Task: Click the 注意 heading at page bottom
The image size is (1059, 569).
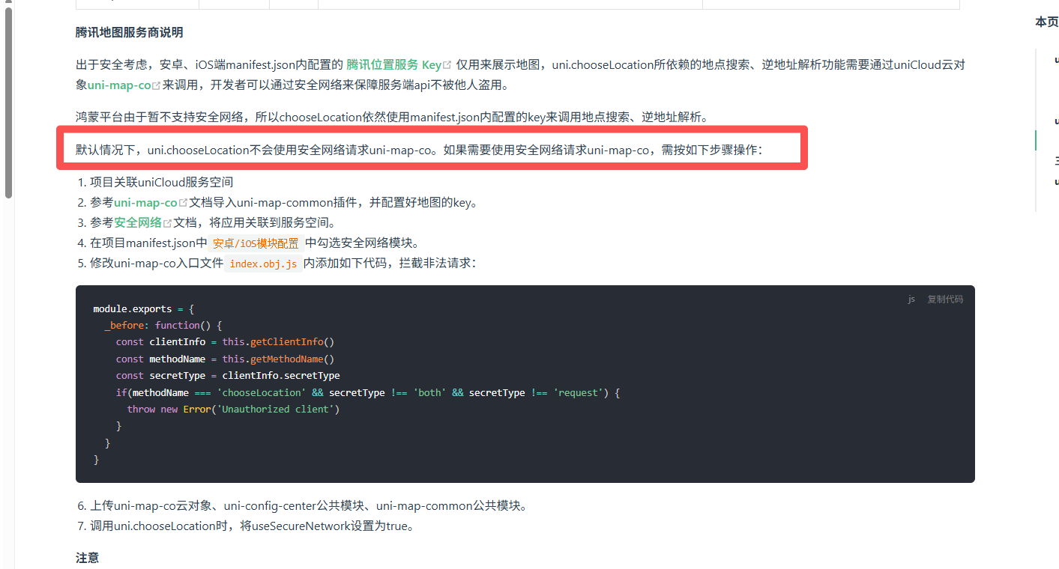Action: (87, 558)
